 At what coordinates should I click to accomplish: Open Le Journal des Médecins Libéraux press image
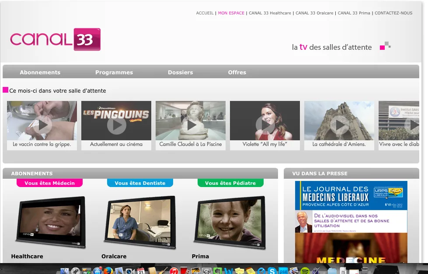pyautogui.click(x=351, y=222)
